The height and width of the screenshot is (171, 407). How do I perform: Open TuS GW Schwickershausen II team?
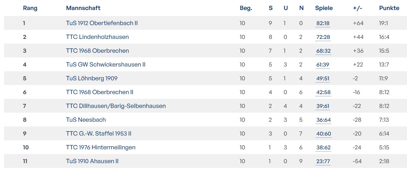106,65
